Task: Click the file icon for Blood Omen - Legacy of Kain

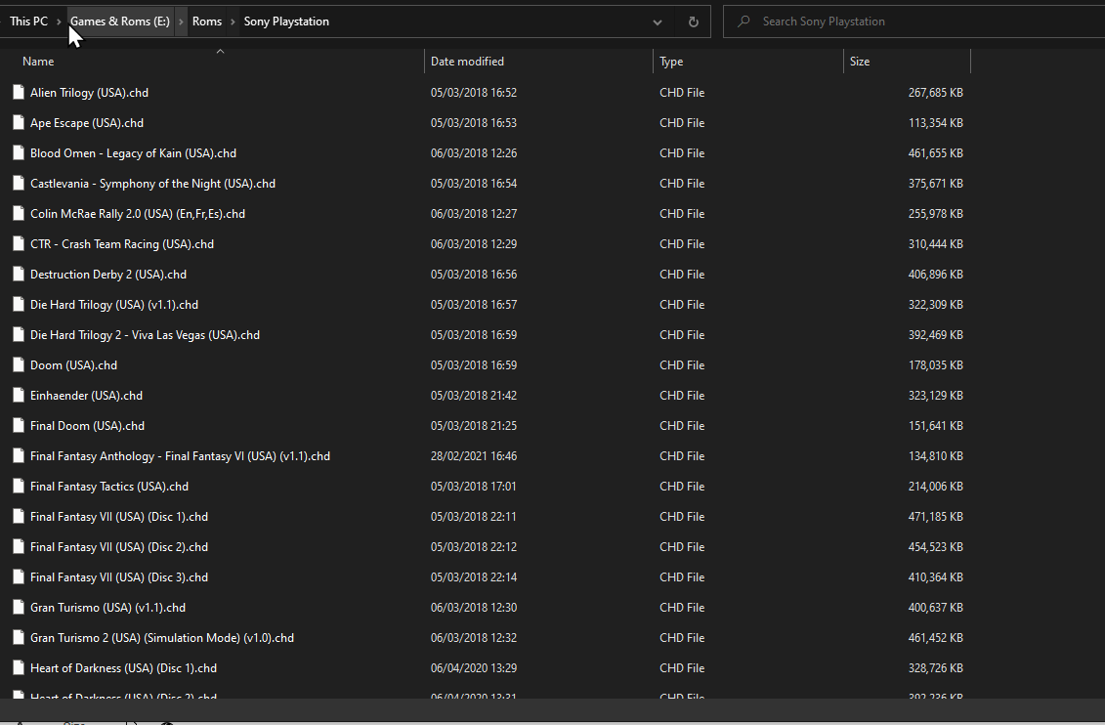Action: [19, 152]
